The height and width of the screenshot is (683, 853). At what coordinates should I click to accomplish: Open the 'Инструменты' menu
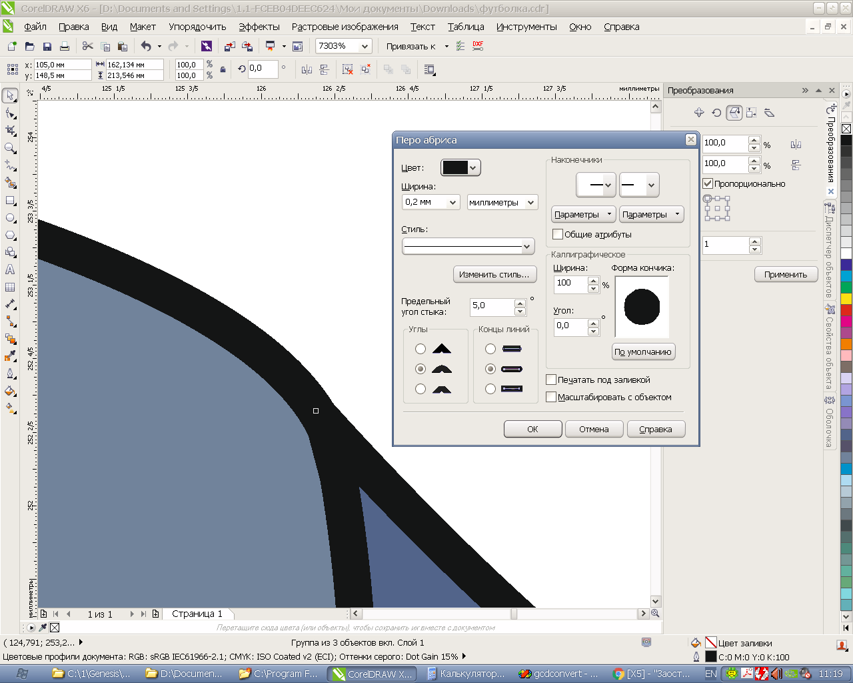526,27
